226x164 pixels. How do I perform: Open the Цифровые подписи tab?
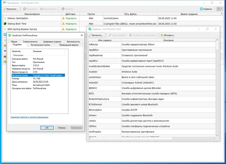[x=52, y=41]
